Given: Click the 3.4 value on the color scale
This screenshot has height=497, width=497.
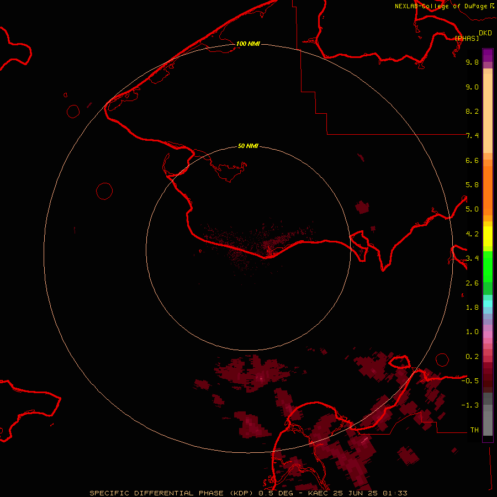Looking at the screenshot, I should 472,258.
